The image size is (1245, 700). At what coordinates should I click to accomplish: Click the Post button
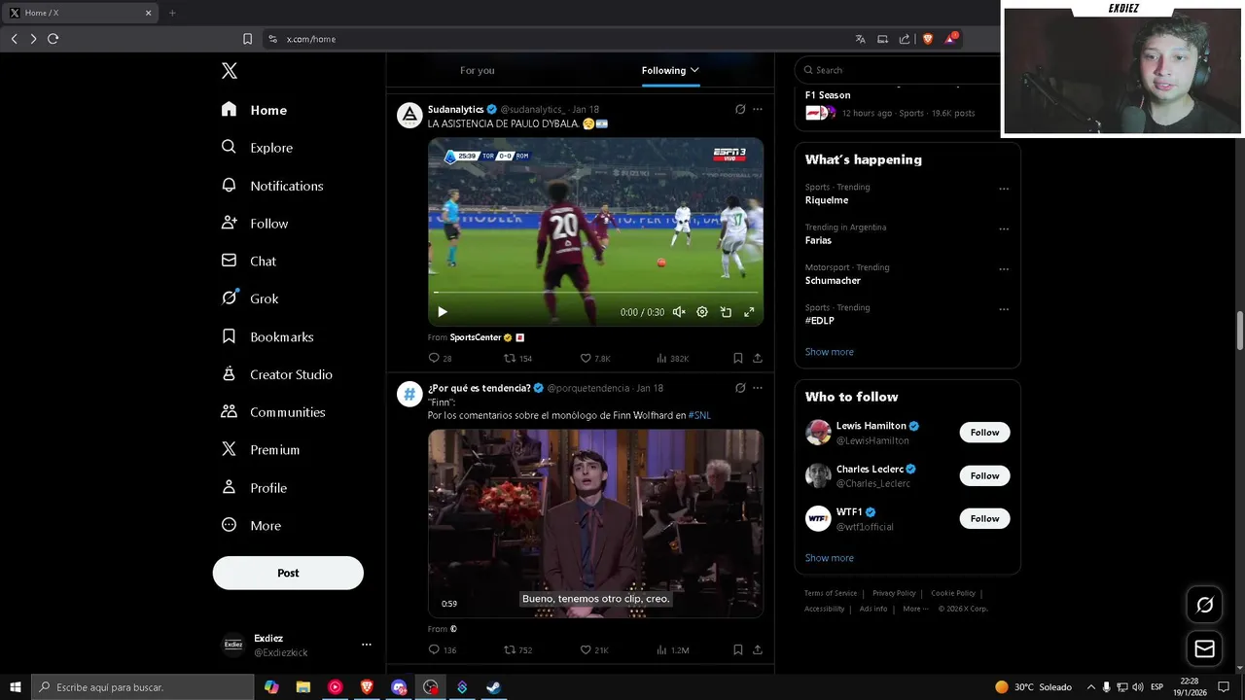288,573
